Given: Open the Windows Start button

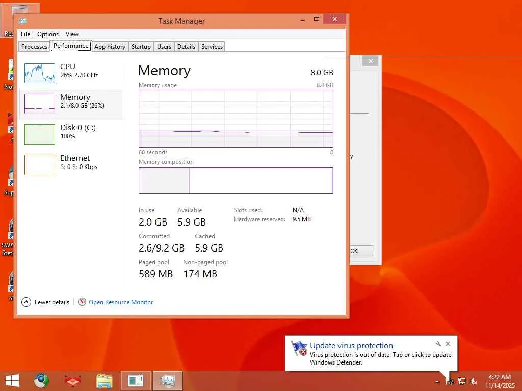Looking at the screenshot, I should (12, 381).
